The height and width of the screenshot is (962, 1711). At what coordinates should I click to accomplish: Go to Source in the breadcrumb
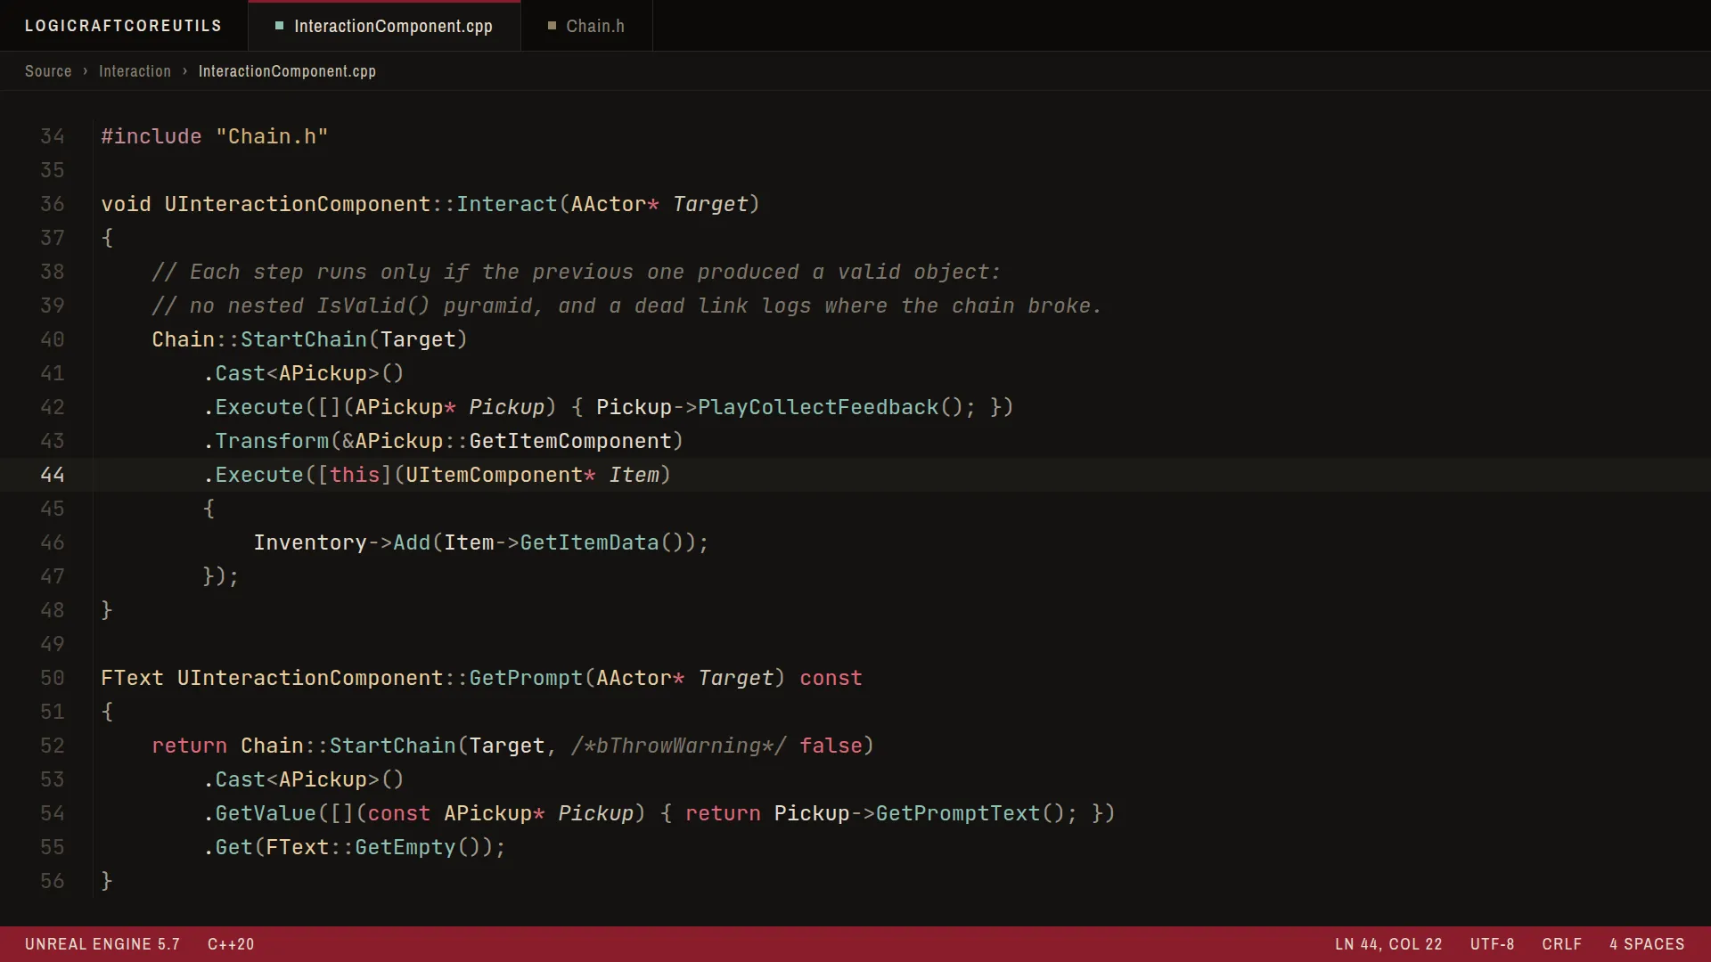[48, 71]
